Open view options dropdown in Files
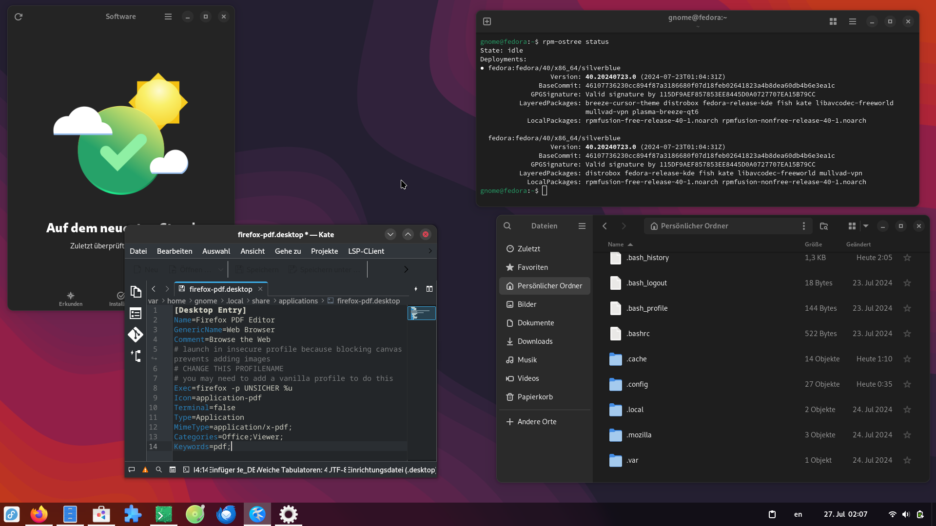This screenshot has width=936, height=526. 866,226
